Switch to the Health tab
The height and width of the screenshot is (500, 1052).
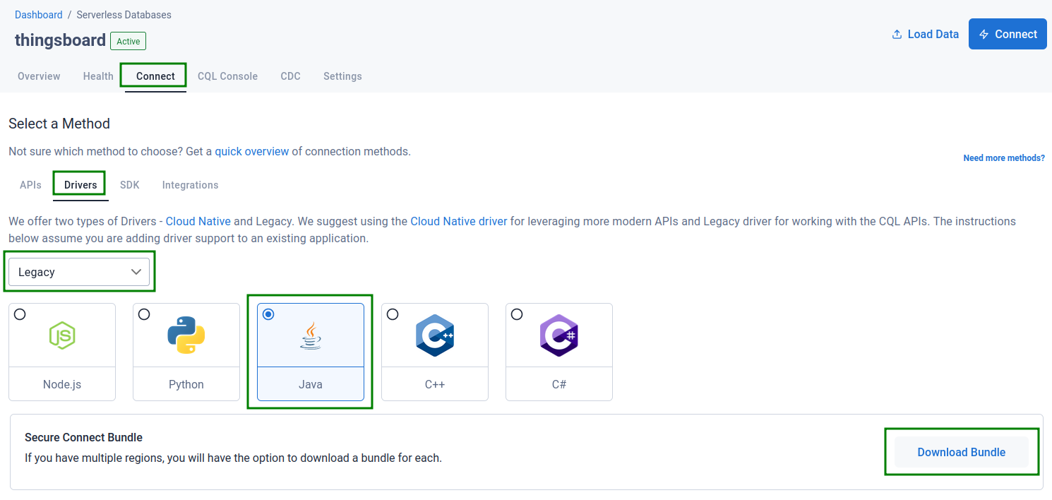pos(98,76)
